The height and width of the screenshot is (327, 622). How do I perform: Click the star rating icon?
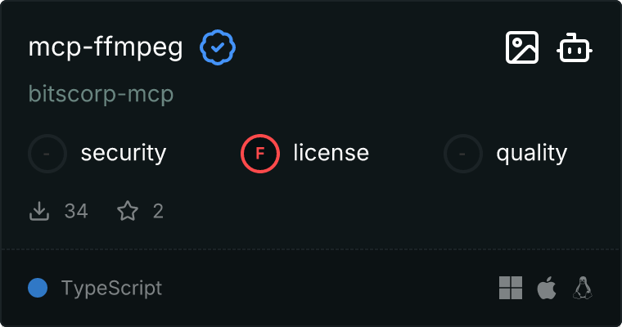coord(128,212)
